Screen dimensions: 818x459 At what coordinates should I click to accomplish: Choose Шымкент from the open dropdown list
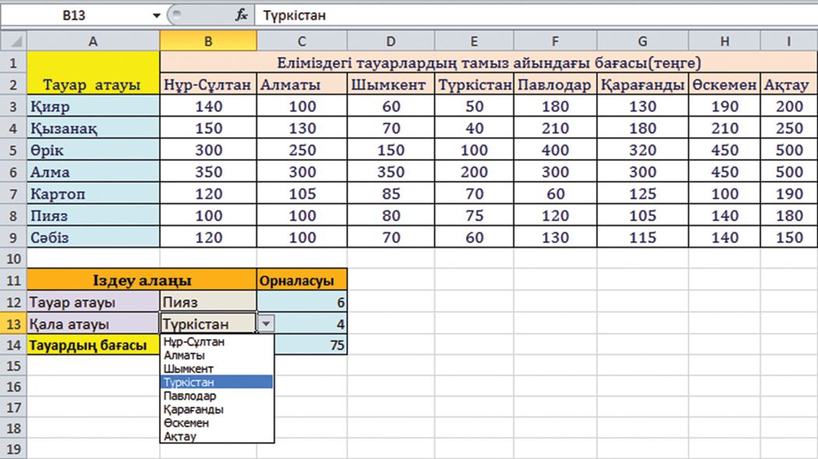pos(217,369)
